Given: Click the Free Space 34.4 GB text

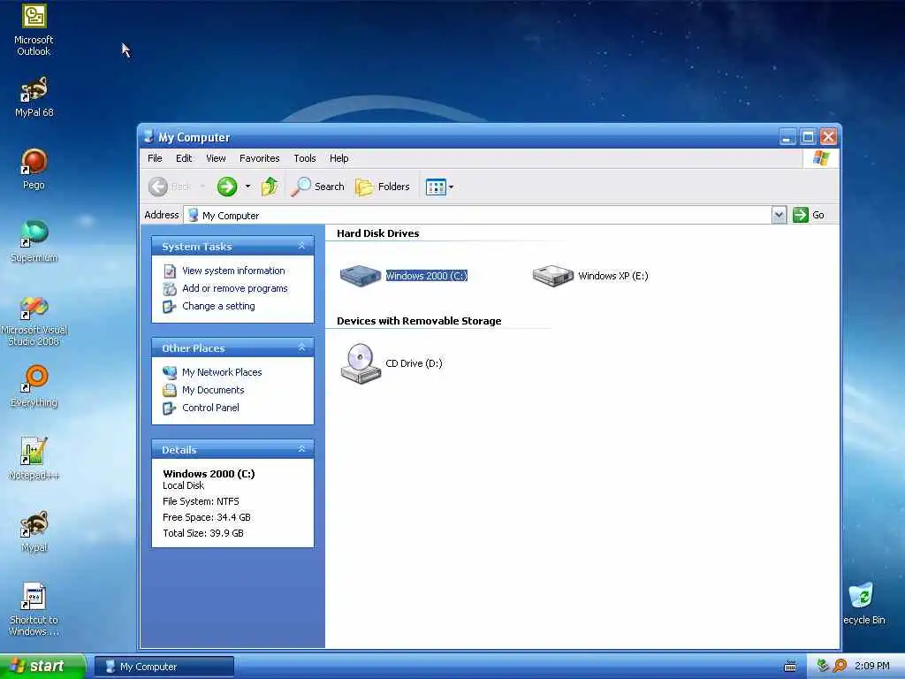Looking at the screenshot, I should click(207, 517).
